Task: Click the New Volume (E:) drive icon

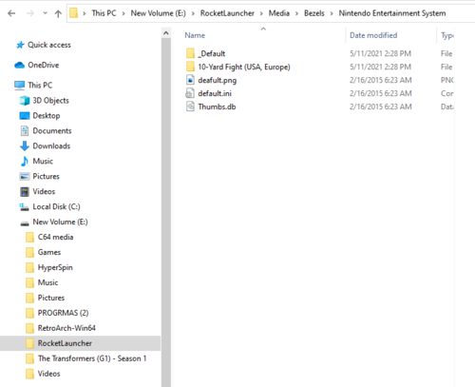Action: [25, 223]
